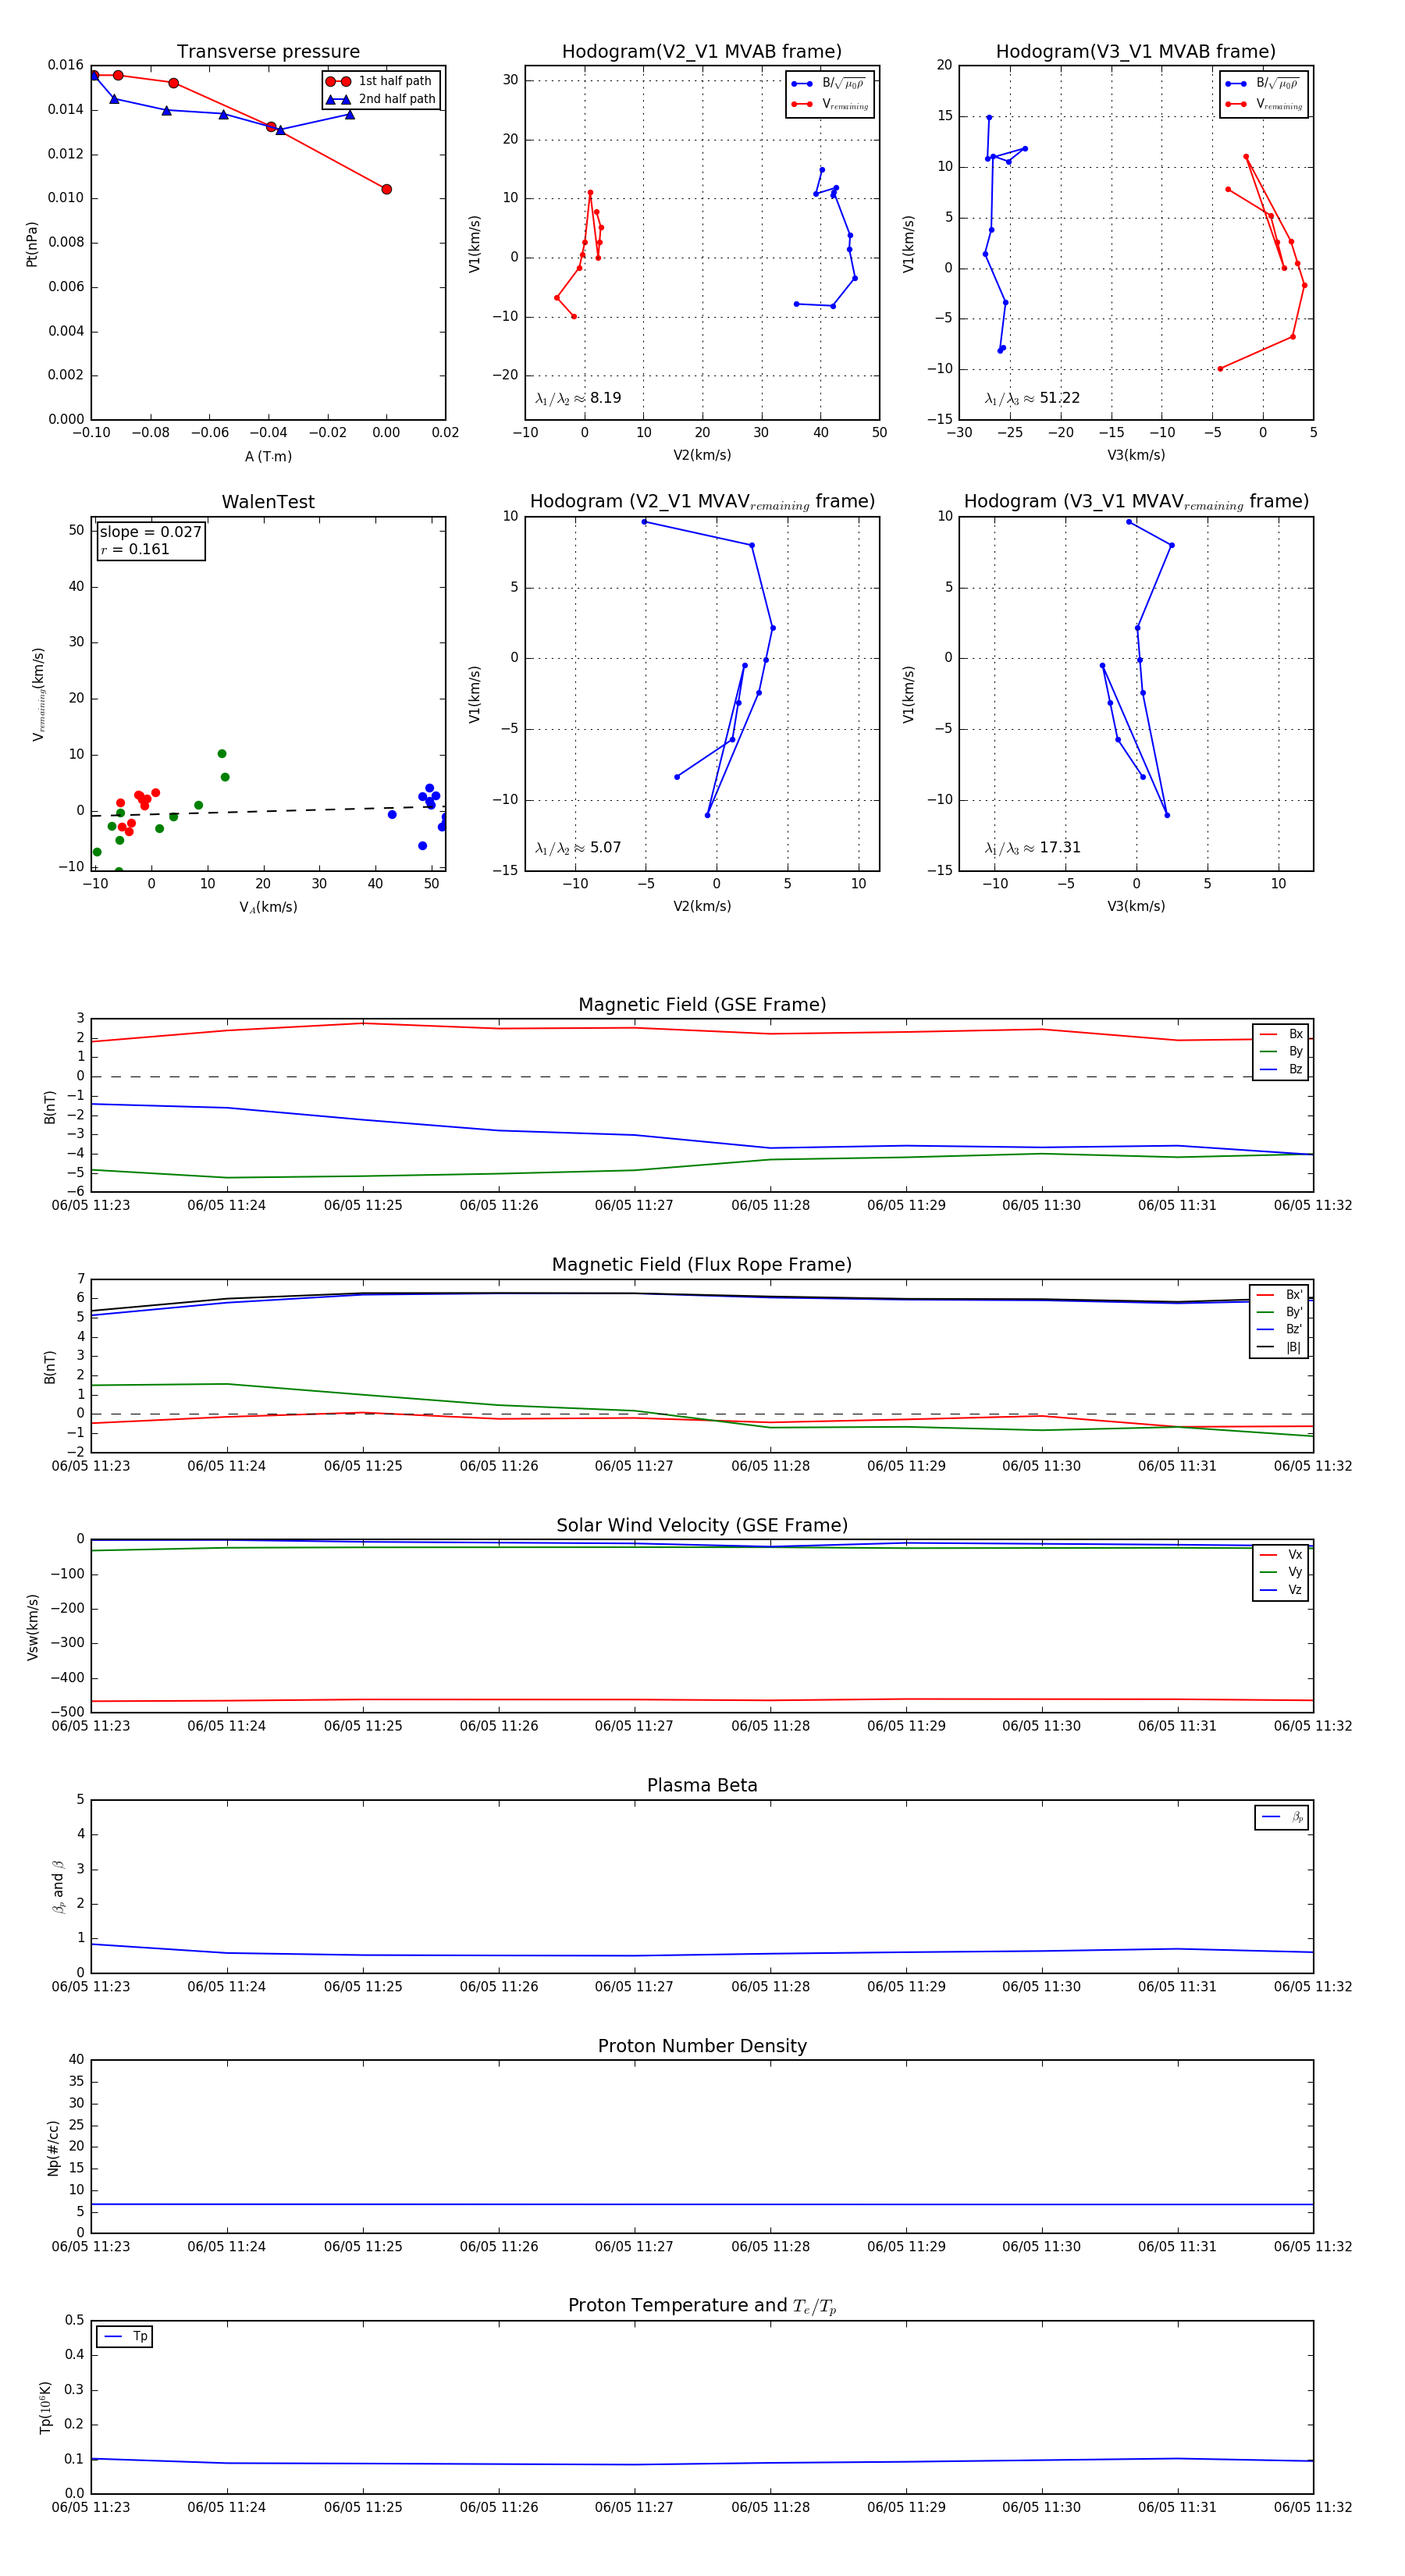The image size is (1405, 2576).
Task: Click 'Solar Wind Velocity (GSE Frame)' title
Action: [x=702, y=1525]
